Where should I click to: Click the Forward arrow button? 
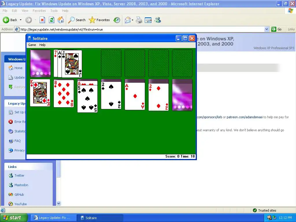pos(29,20)
